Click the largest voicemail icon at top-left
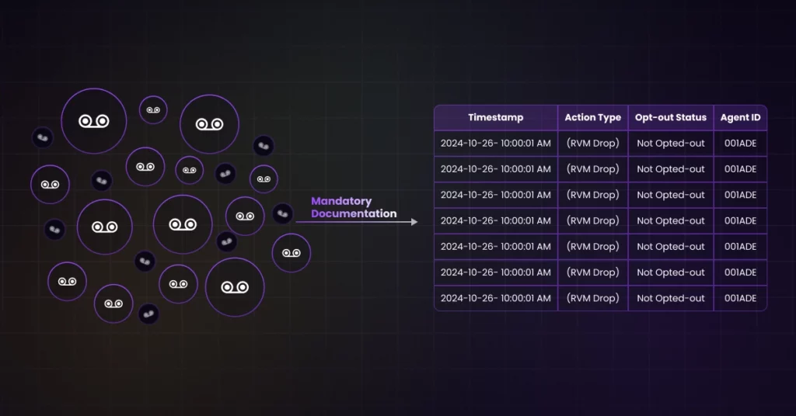This screenshot has width=796, height=416. 94,121
